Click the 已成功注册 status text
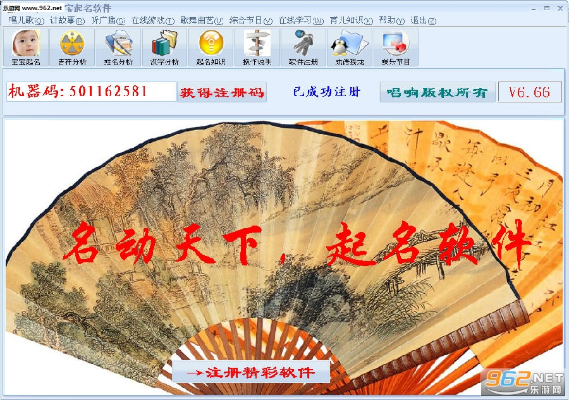569x400 pixels. 327,92
